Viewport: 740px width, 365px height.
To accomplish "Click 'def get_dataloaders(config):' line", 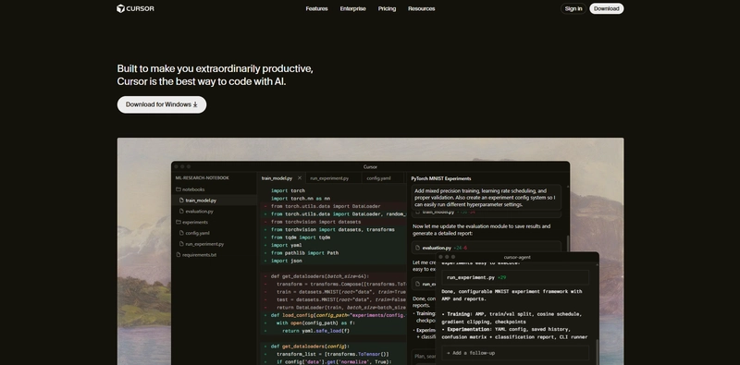I will tap(310, 347).
